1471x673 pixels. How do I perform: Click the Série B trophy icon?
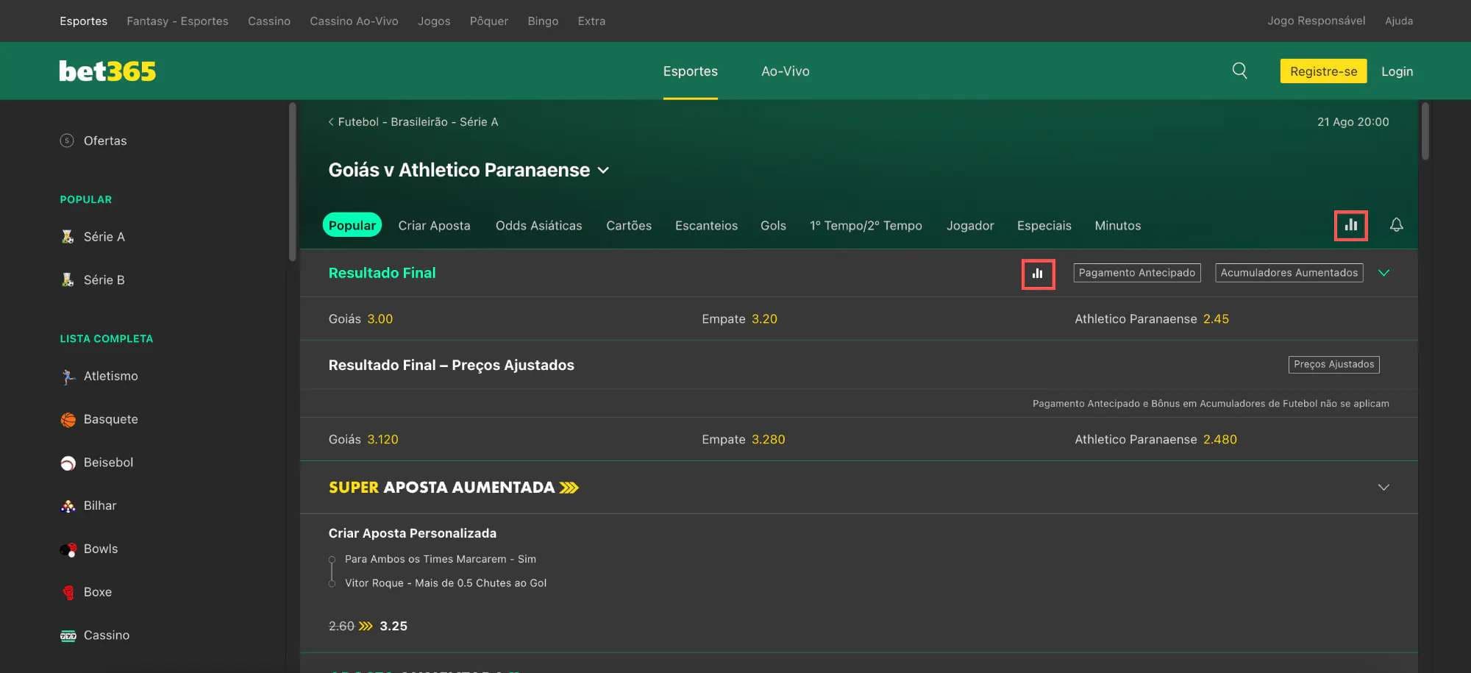coord(68,280)
